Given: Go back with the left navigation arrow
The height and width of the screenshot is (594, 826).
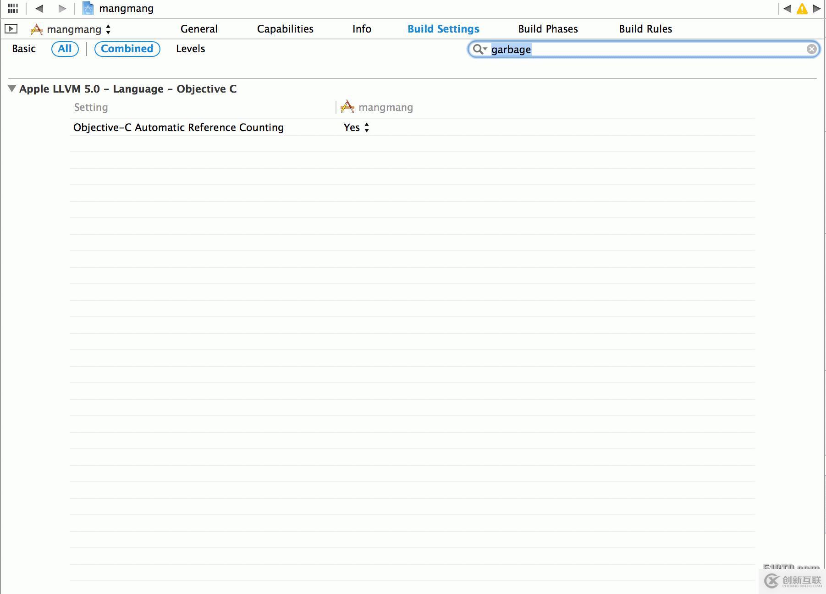Looking at the screenshot, I should (x=39, y=8).
